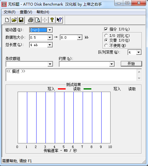Click the ATTO app icon in title bar
This screenshot has width=148, height=166.
tap(4, 4)
